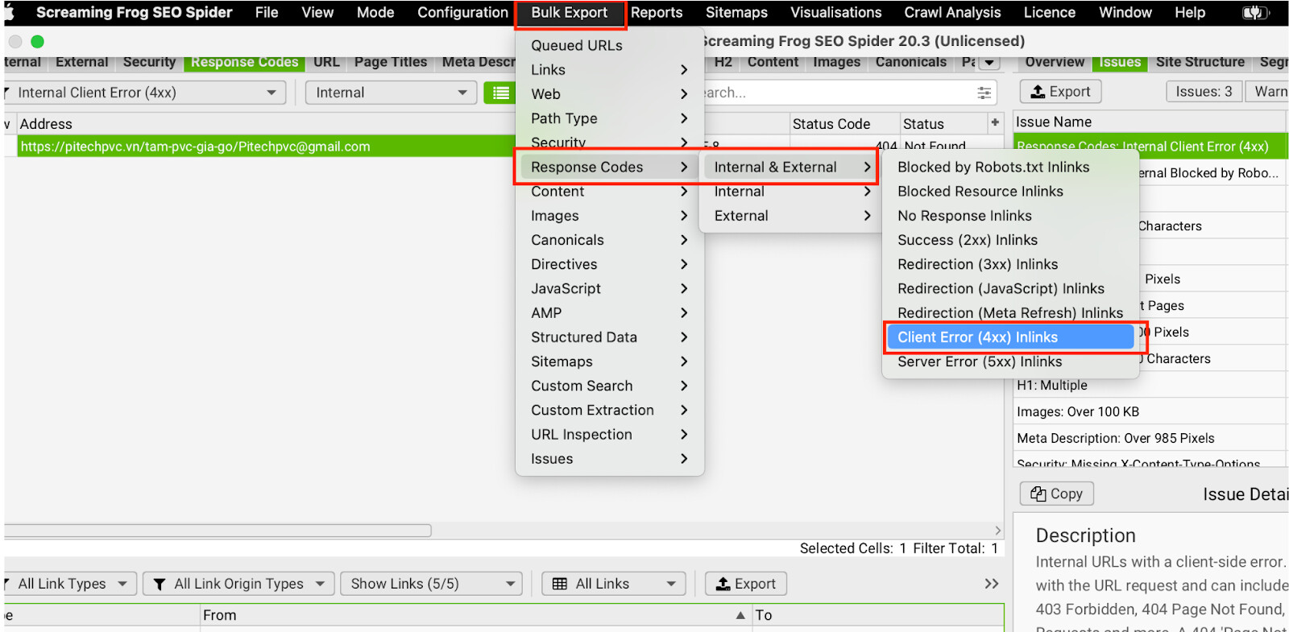The width and height of the screenshot is (1289, 632).
Task: Switch to the Response Codes tab
Action: (x=244, y=62)
